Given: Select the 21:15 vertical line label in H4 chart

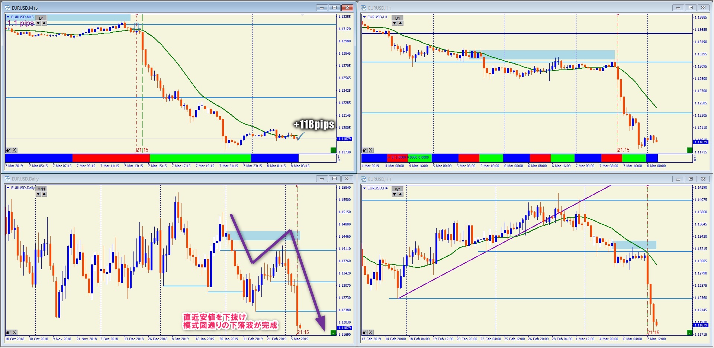Looking at the screenshot, I should 653,332.
